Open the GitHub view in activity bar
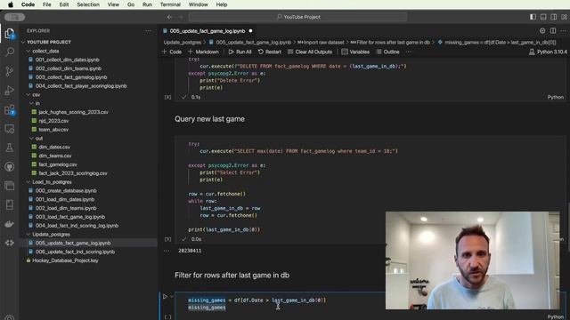570x320 pixels. (10, 167)
